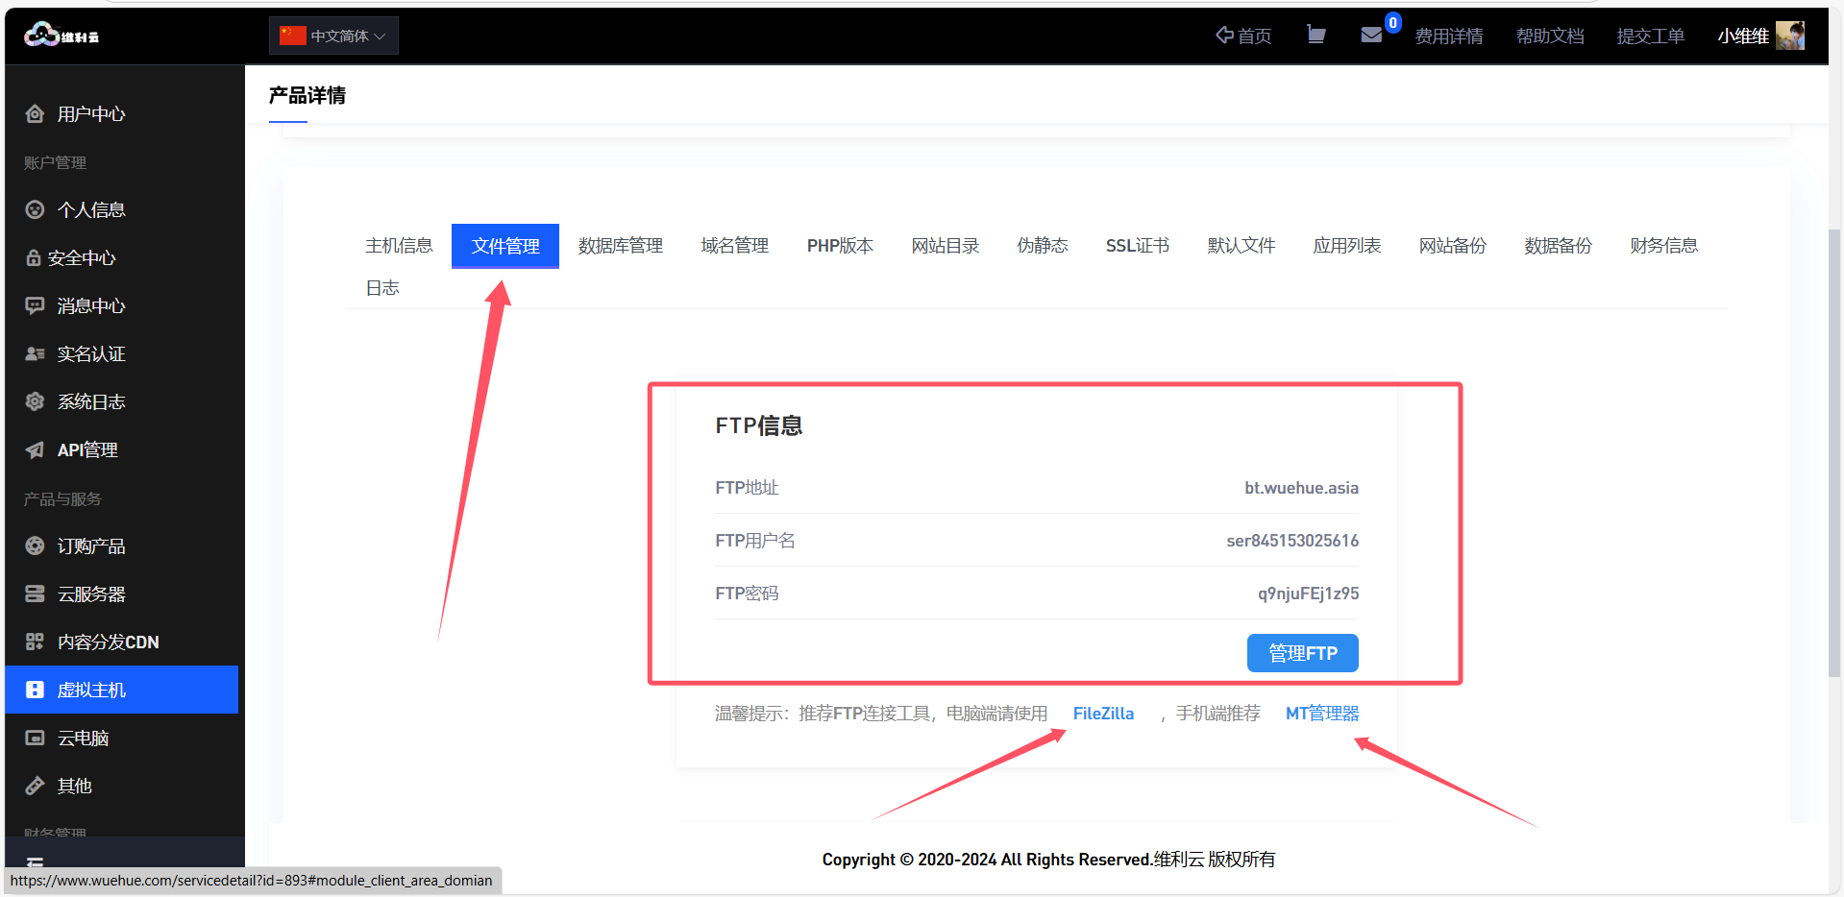Select 虚拟主机 in sidebar
Screen dimensions: 1844x897
coord(121,690)
